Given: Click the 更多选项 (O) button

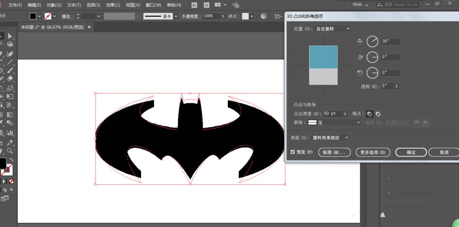Looking at the screenshot, I should [x=373, y=152].
